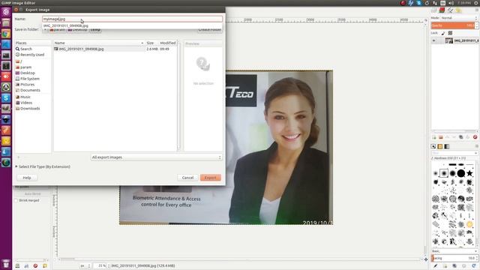Expand Select File Type (By Extension)
Screen dimensions: 480x270
click(x=43, y=166)
